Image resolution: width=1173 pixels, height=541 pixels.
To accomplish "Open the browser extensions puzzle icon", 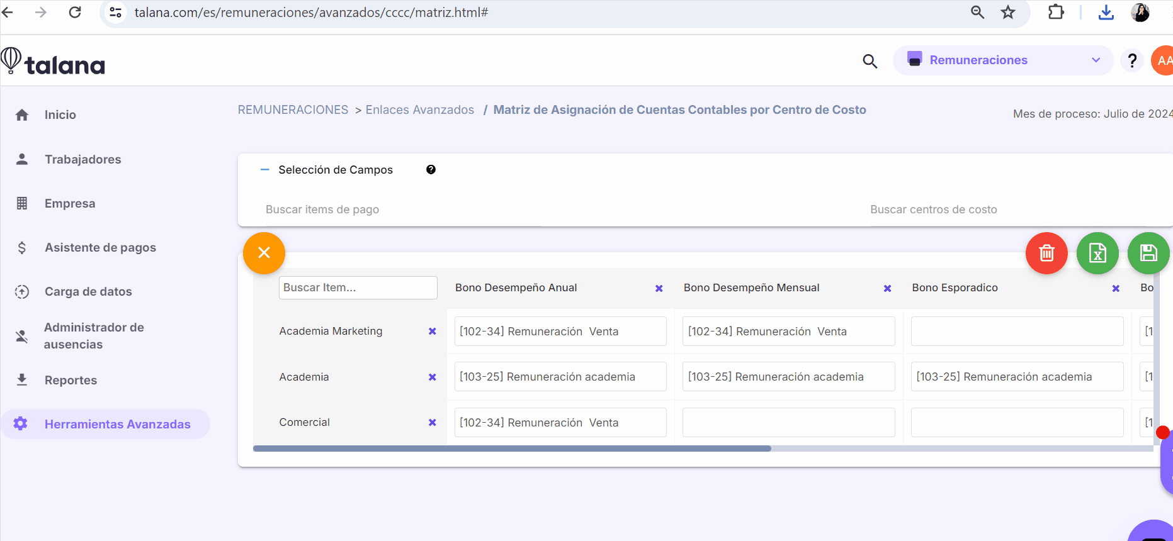I will tap(1056, 12).
